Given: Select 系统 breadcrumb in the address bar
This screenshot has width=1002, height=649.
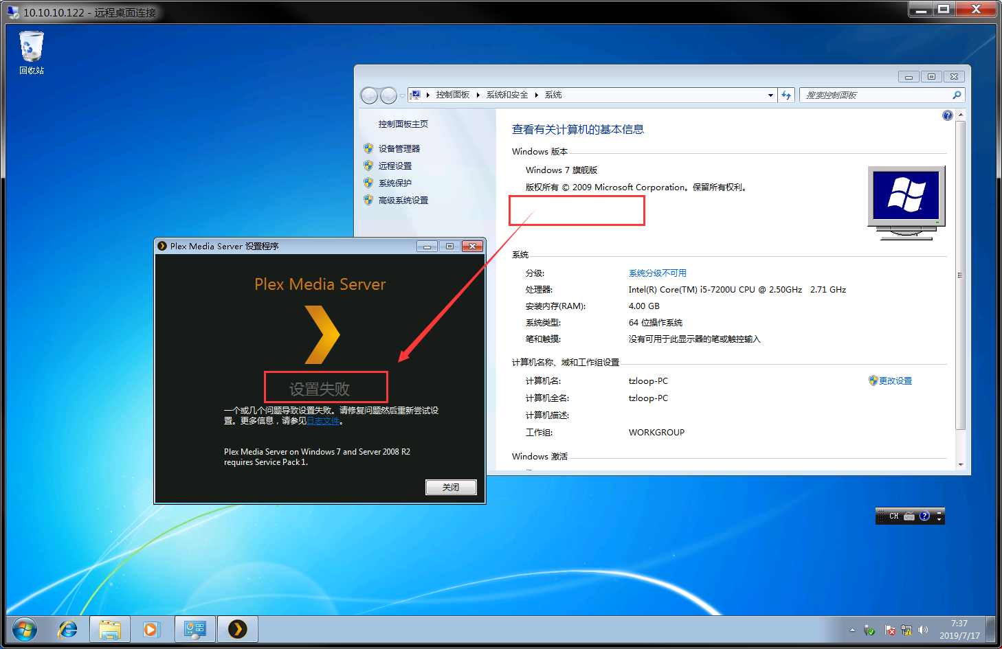Looking at the screenshot, I should coord(553,95).
